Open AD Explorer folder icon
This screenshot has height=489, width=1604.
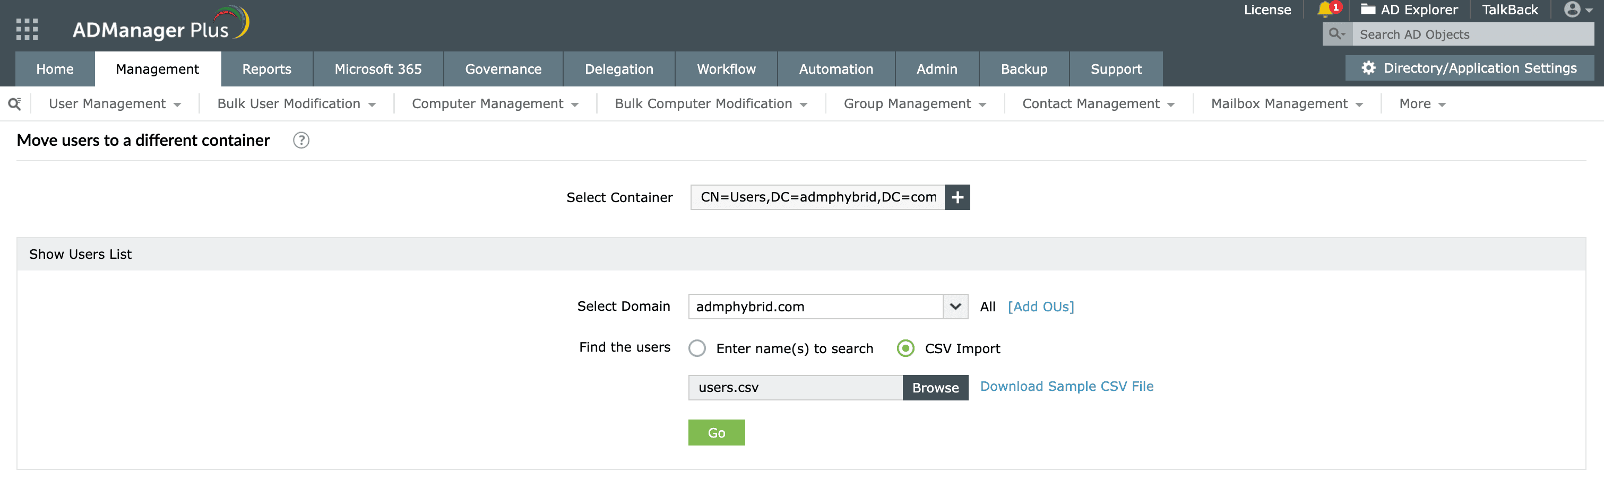click(x=1368, y=10)
